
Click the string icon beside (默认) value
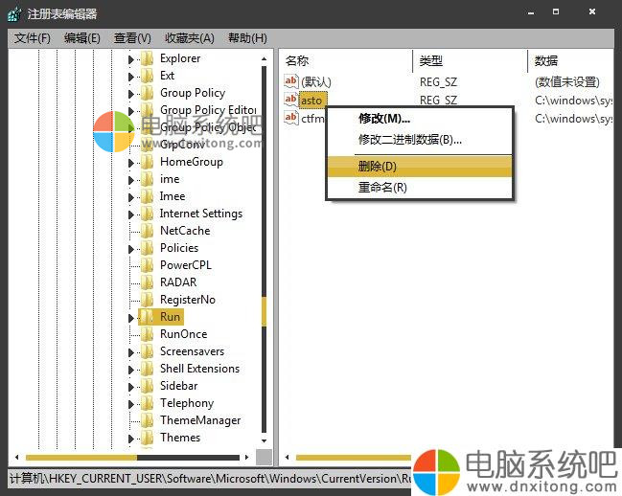290,81
